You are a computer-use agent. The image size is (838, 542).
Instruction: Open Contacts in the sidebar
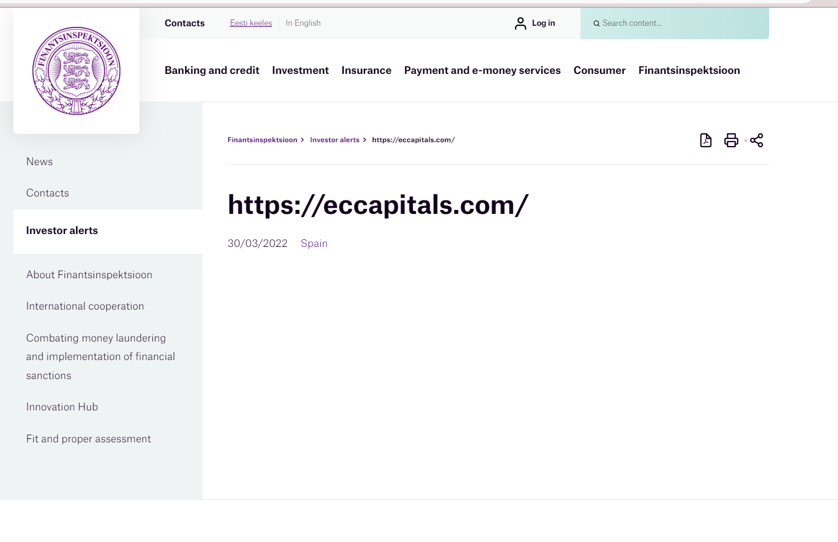point(48,193)
